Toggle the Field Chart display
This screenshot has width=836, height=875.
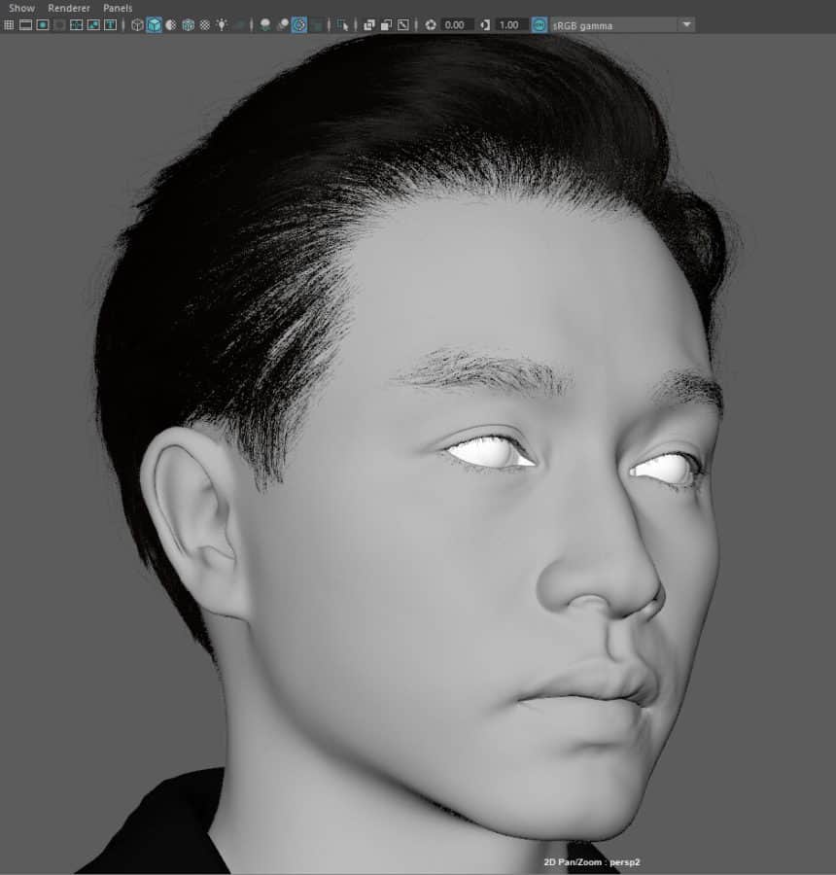point(77,25)
